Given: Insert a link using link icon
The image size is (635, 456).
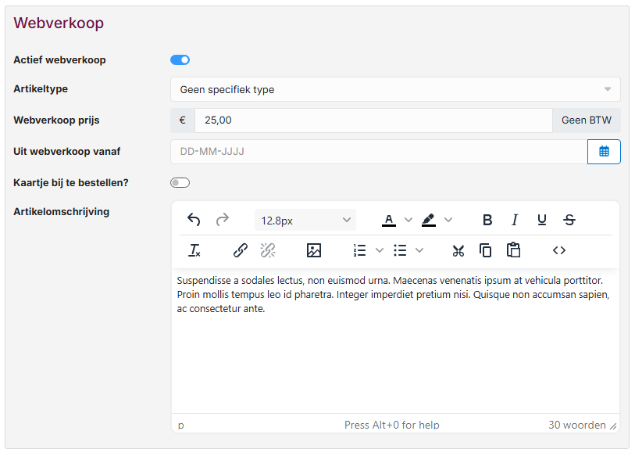Looking at the screenshot, I should point(241,250).
